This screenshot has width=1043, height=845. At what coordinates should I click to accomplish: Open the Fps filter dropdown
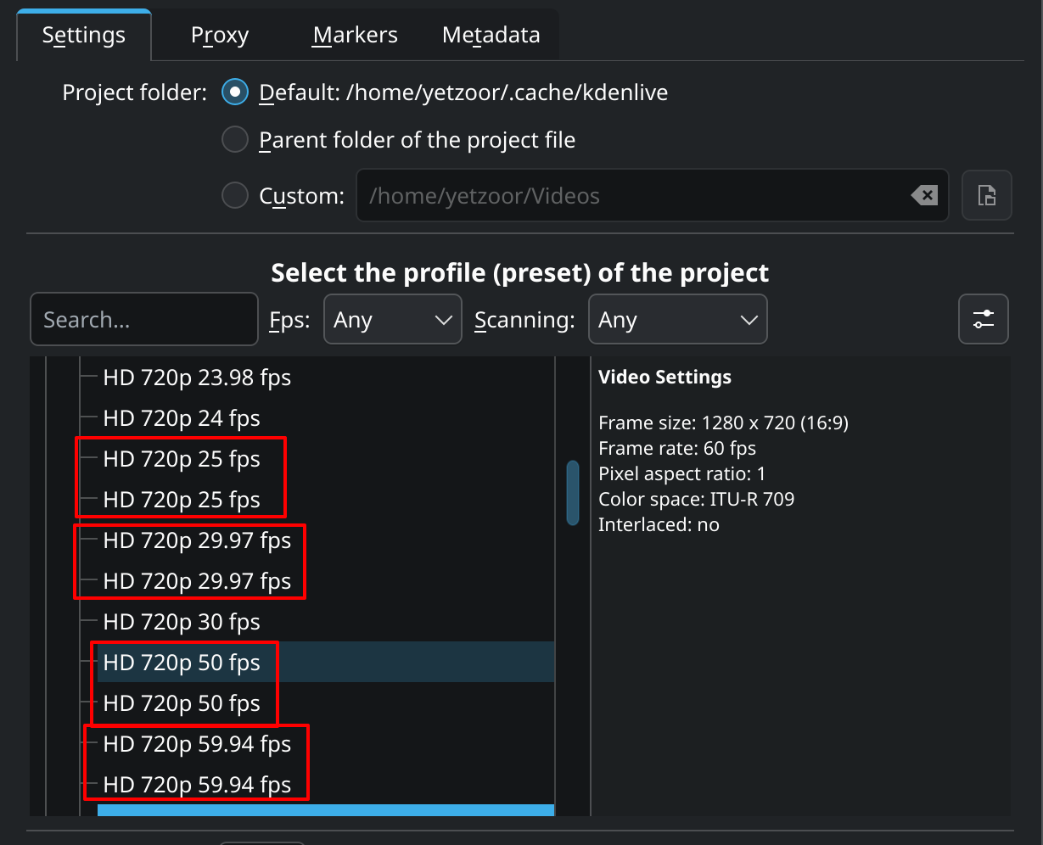coord(392,320)
